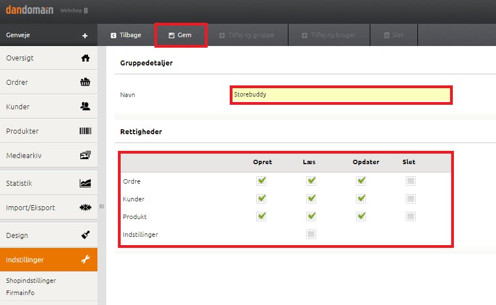
Task: Click the Produkt row label
Action: click(135, 217)
